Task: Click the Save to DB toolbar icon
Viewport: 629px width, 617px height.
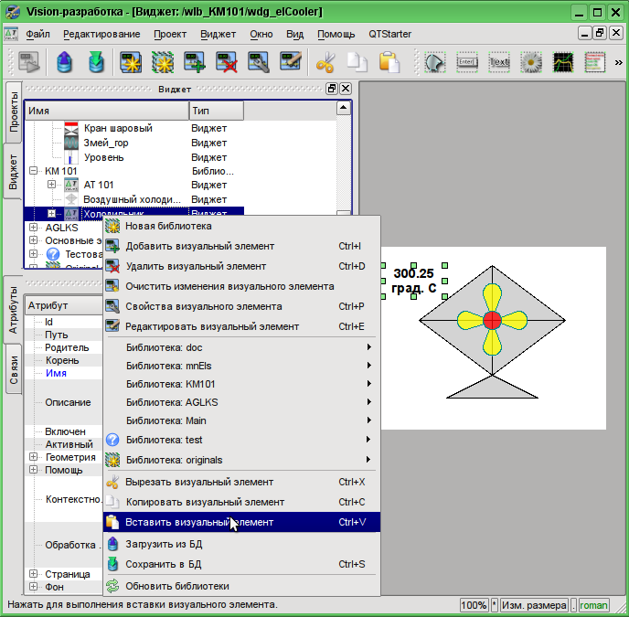Action: (96, 63)
